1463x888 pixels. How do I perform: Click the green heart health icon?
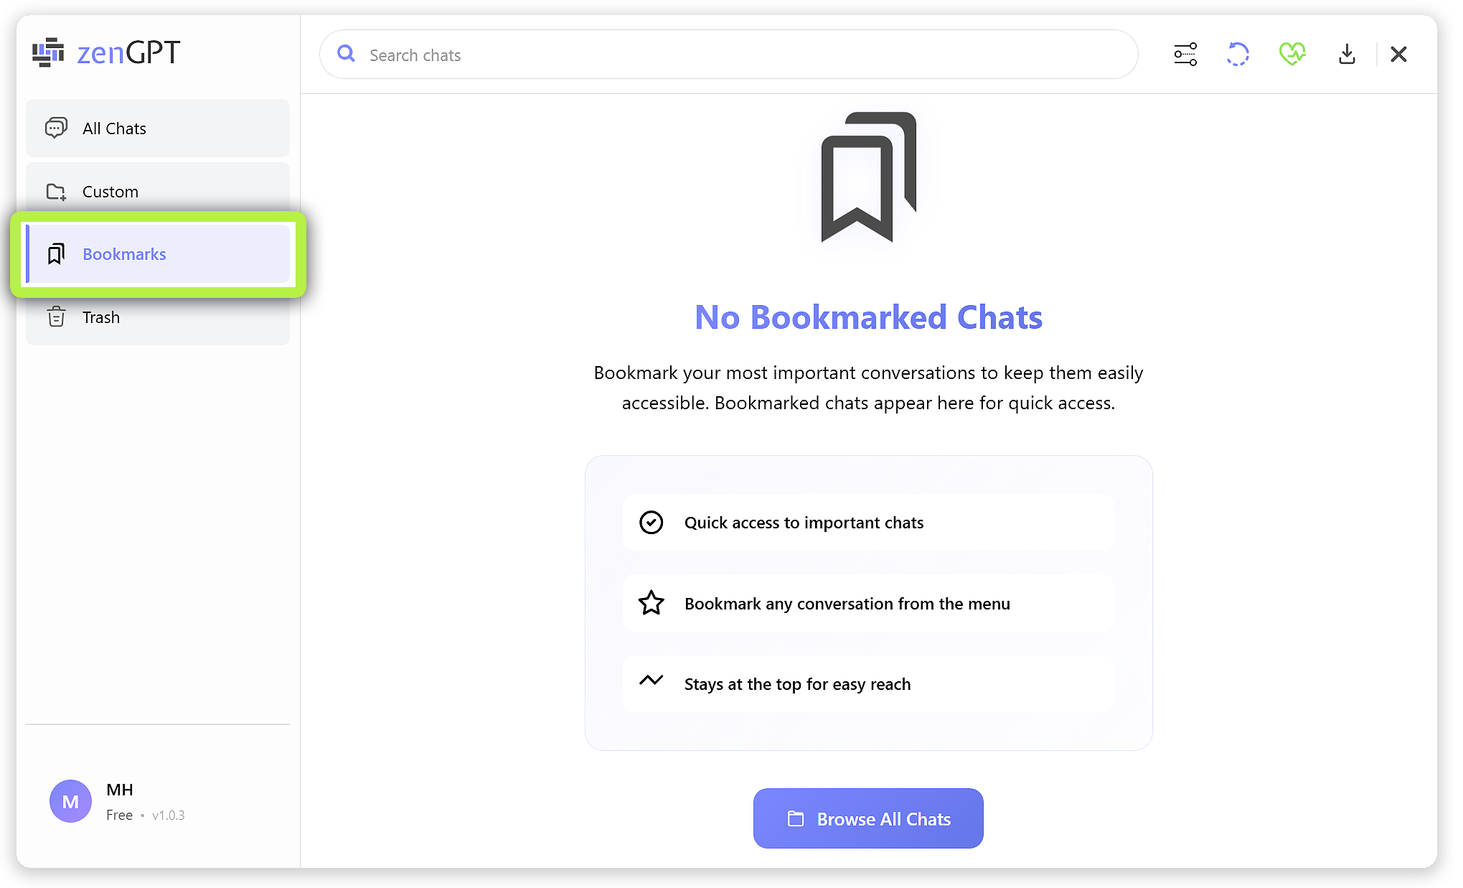pyautogui.click(x=1292, y=55)
